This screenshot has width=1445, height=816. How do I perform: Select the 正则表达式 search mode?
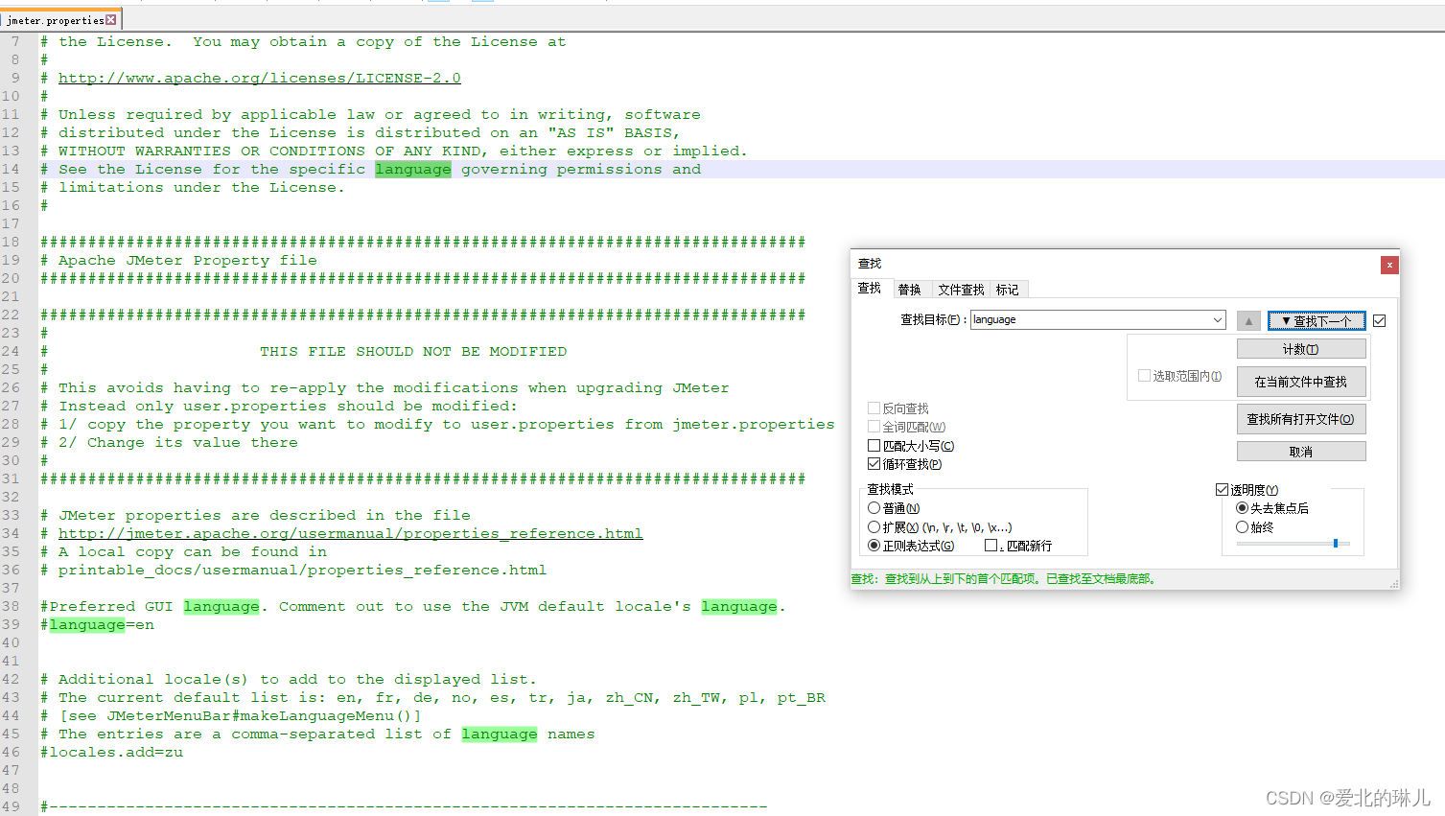point(874,546)
